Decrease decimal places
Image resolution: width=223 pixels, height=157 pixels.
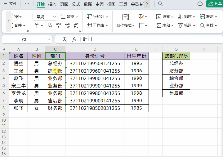coord(76,25)
